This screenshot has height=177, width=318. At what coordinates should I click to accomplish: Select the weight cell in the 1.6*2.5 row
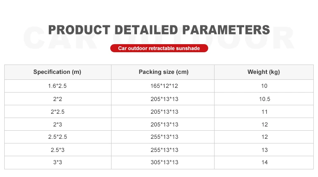(264, 86)
